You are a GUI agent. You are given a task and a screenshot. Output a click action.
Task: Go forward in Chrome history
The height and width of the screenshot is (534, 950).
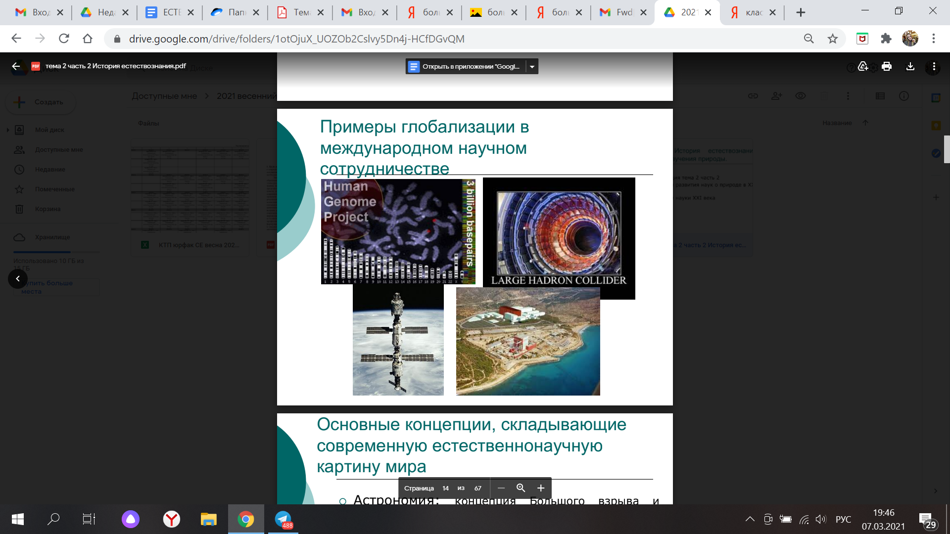[x=40, y=39]
